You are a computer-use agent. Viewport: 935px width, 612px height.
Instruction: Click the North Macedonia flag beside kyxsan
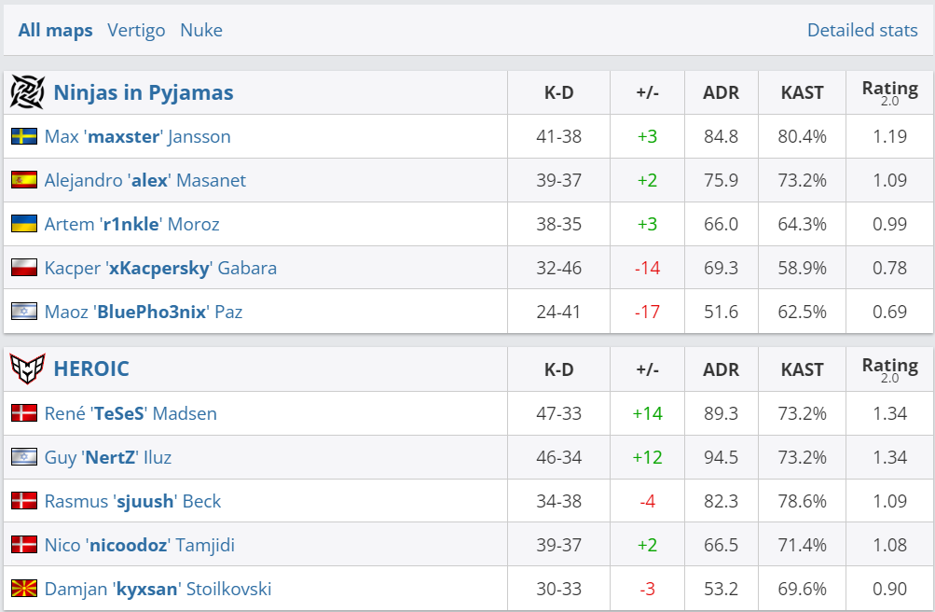pyautogui.click(x=24, y=589)
